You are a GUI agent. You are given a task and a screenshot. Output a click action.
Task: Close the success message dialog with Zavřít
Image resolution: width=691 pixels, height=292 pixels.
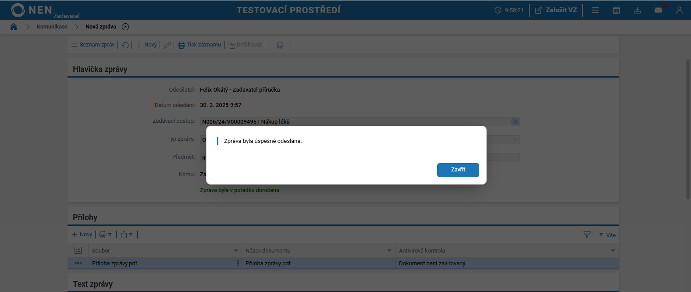[458, 170]
